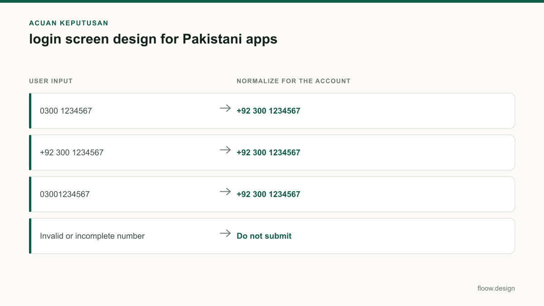
Task: Select the NORMALIZE FOR THE ACCOUNT header
Action: pyautogui.click(x=294, y=81)
